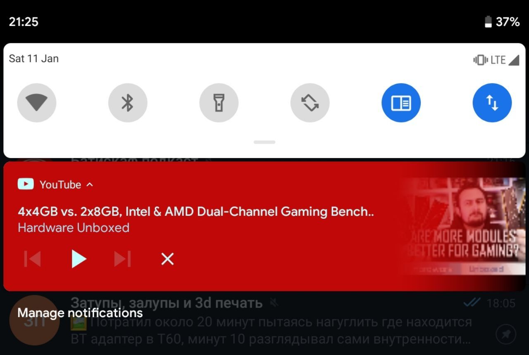
Task: Play the YouTube video from notification
Action: pyautogui.click(x=78, y=259)
